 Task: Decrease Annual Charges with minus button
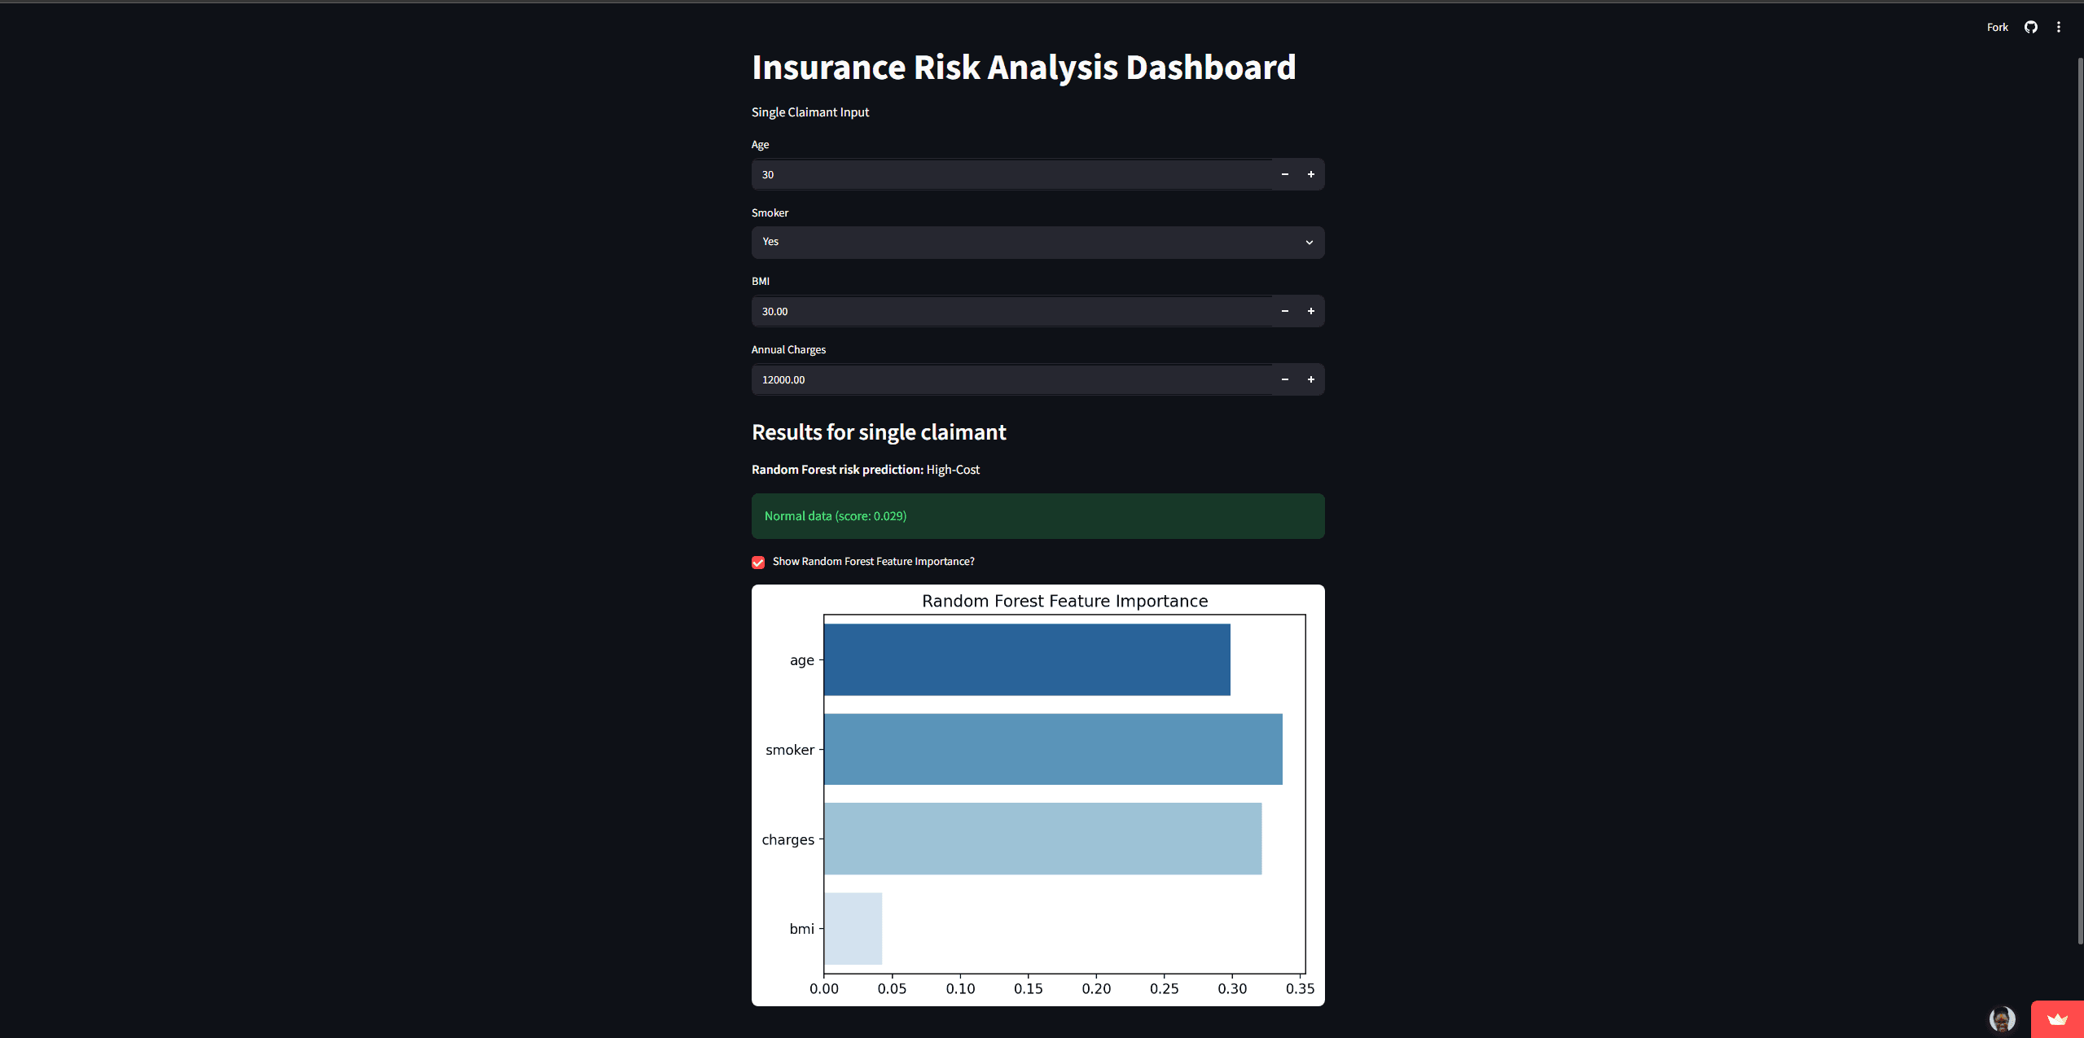pos(1285,379)
